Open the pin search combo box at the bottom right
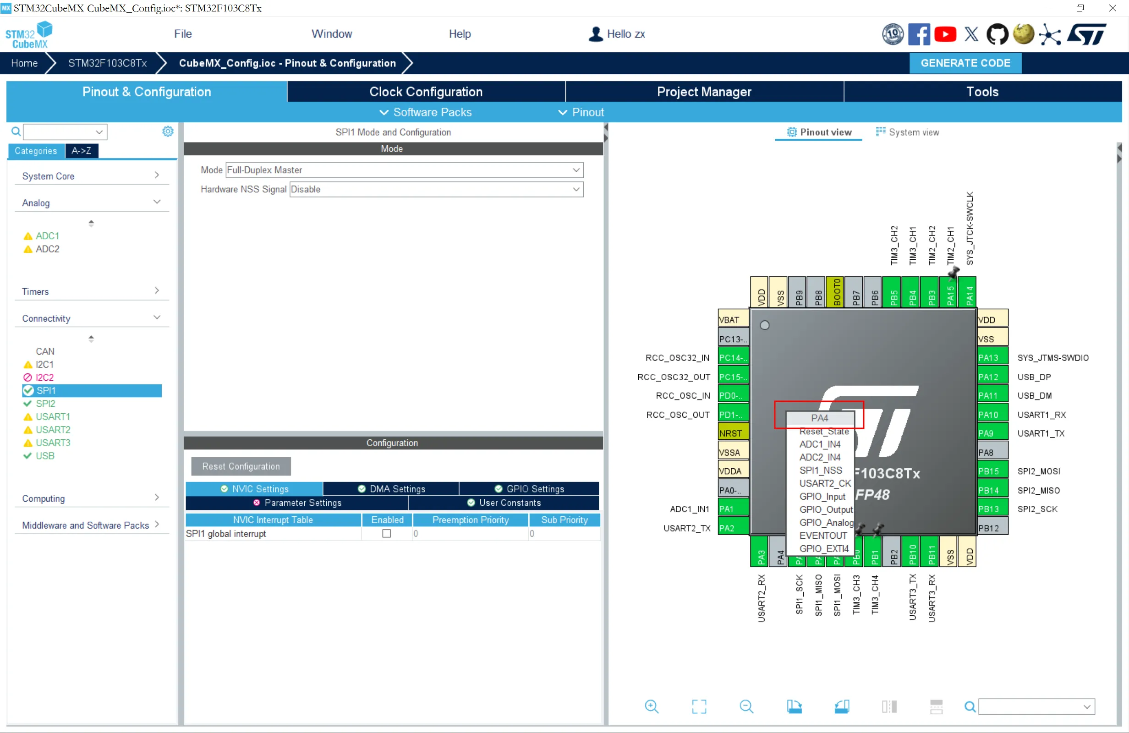Viewport: 1129px width, 733px height. (x=1036, y=707)
